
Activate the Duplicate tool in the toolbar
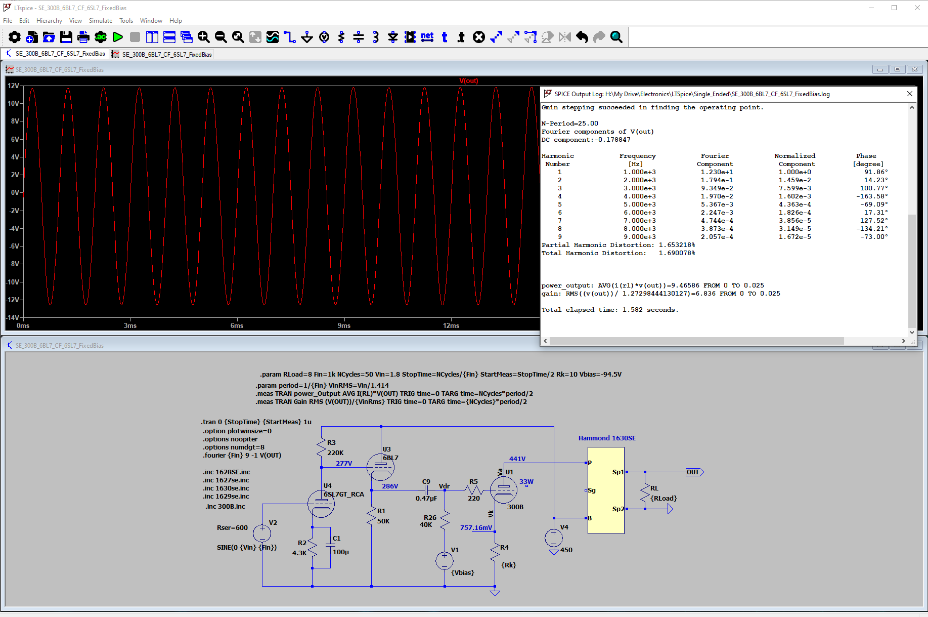point(496,37)
